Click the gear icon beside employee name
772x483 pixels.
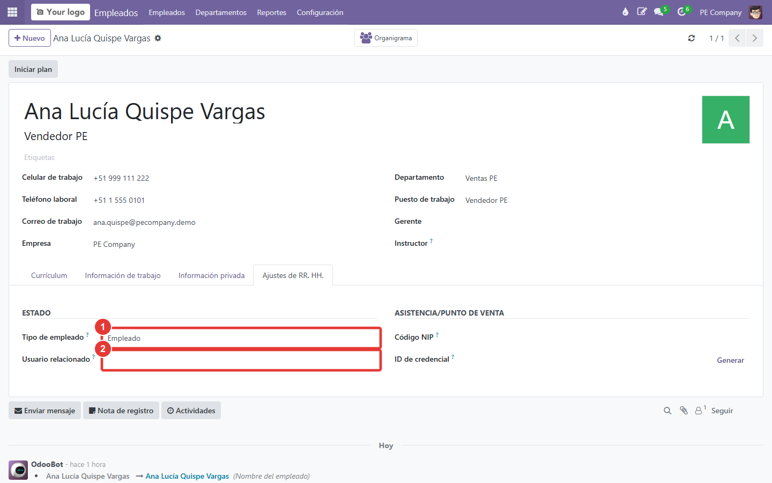coord(158,38)
